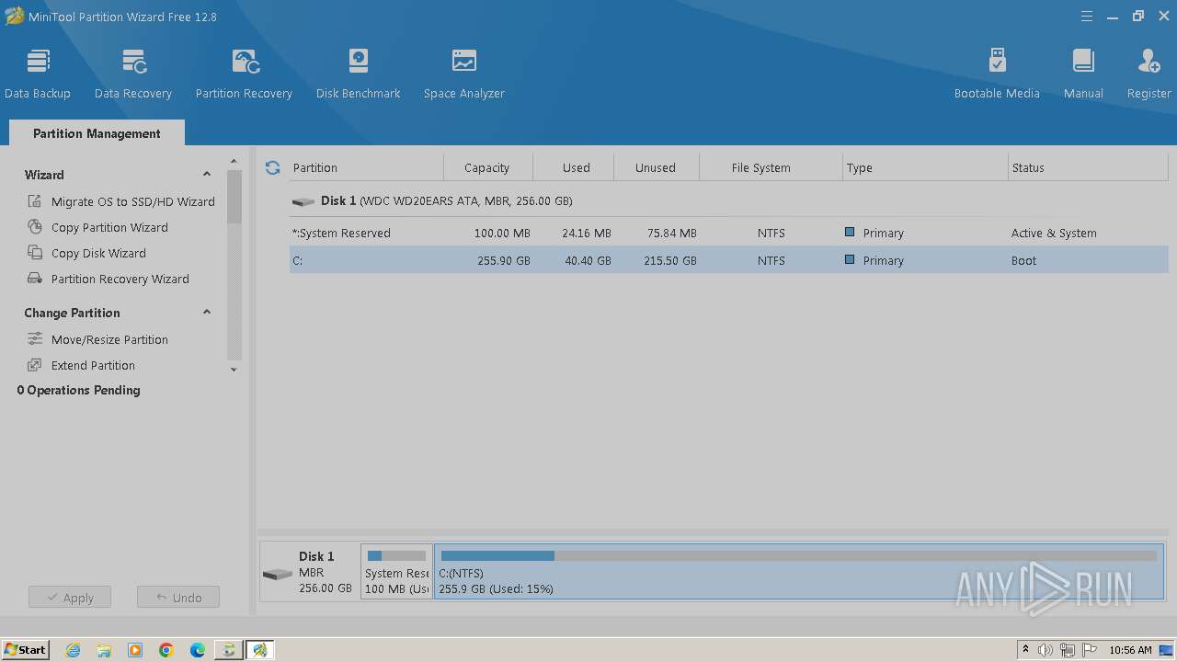Click the volume icon in system tray
The width and height of the screenshot is (1177, 662).
1046,650
